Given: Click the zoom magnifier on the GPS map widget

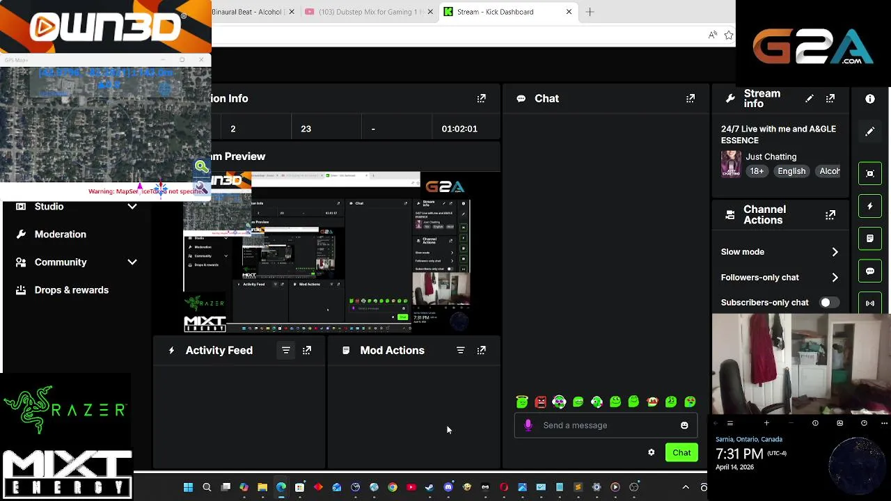Looking at the screenshot, I should [x=201, y=166].
